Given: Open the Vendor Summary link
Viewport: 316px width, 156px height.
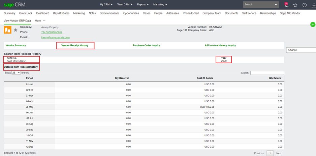Looking at the screenshot, I should click(x=16, y=45).
